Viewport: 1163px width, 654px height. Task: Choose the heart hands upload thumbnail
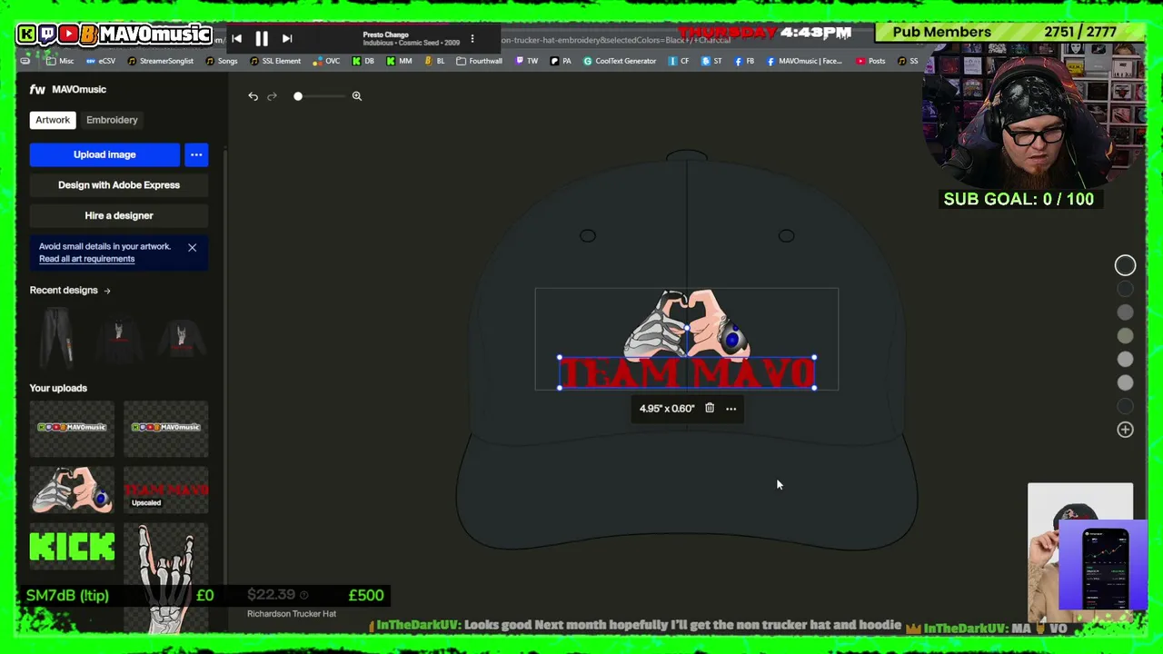coord(72,490)
